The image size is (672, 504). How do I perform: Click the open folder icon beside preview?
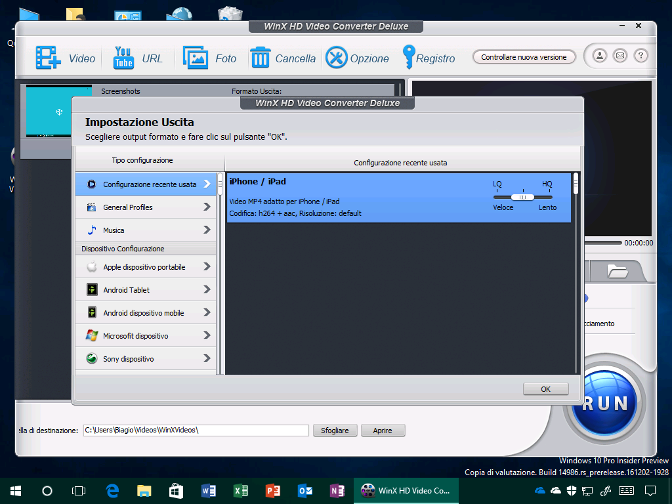tap(618, 271)
